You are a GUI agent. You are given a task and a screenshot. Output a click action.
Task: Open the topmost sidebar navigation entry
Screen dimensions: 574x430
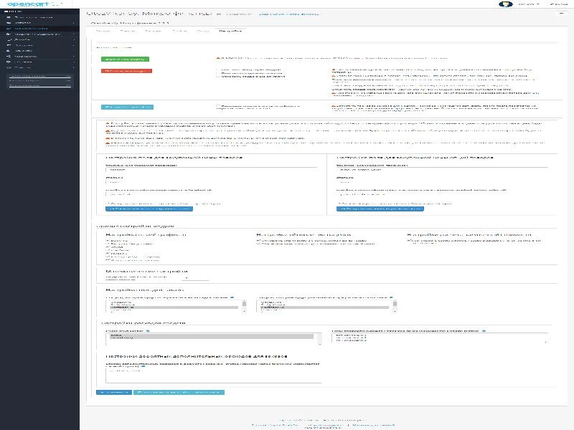pos(39,17)
